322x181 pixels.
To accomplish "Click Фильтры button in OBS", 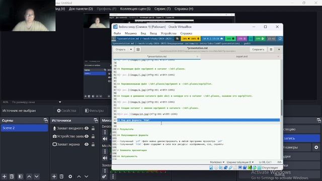I will coord(95,111).
